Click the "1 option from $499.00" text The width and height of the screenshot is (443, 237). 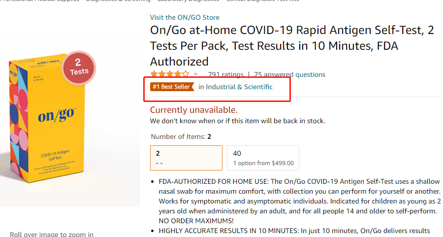click(x=263, y=163)
